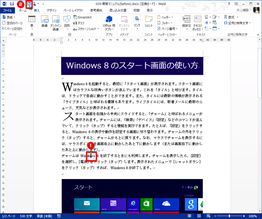
Task: Collapse the ribbon with the chevron
Action: click(258, 35)
